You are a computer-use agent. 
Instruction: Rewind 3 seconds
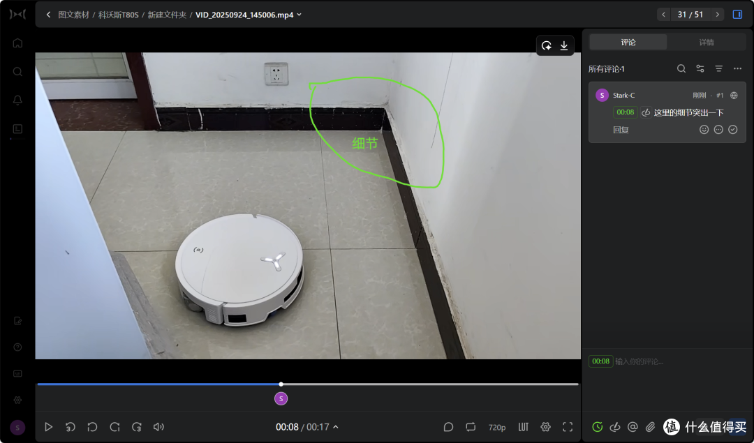[x=71, y=427]
